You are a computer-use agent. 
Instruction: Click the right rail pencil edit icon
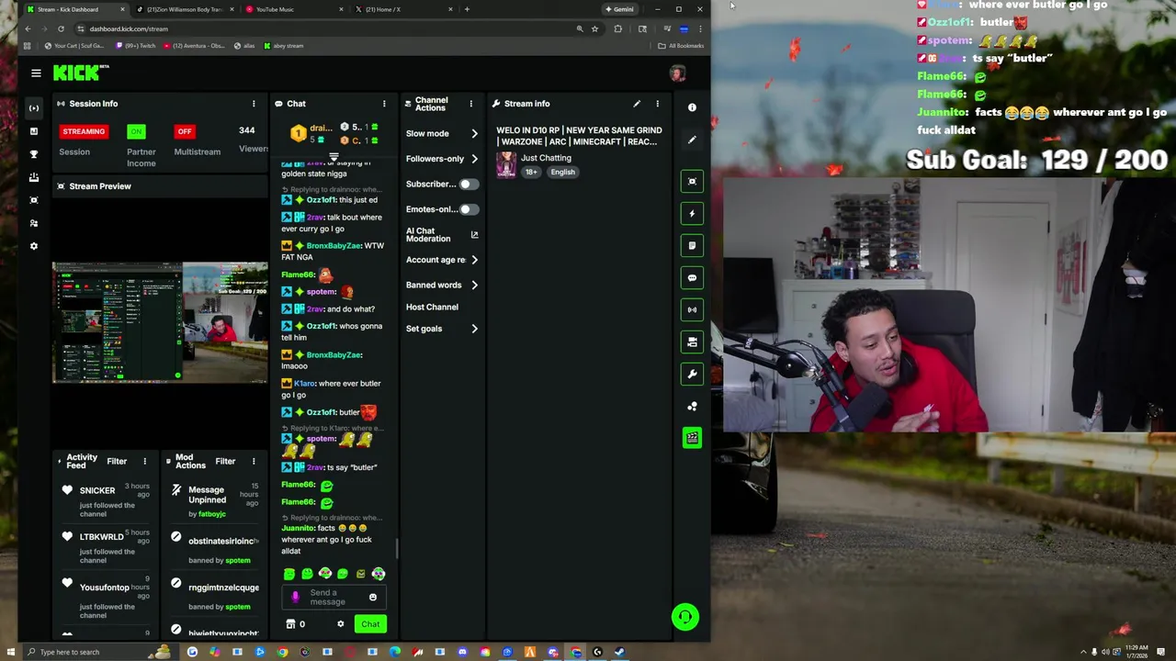692,140
